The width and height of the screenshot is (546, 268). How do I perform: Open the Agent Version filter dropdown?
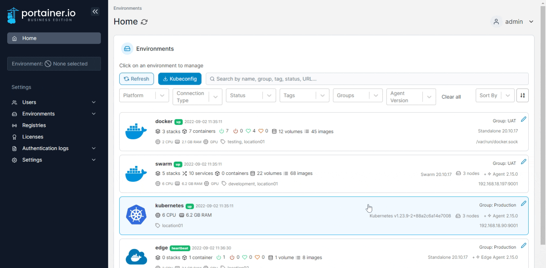pyautogui.click(x=411, y=97)
